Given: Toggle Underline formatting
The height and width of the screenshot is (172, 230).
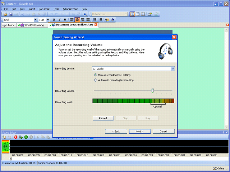Looking at the screenshot, I should (x=65, y=20).
